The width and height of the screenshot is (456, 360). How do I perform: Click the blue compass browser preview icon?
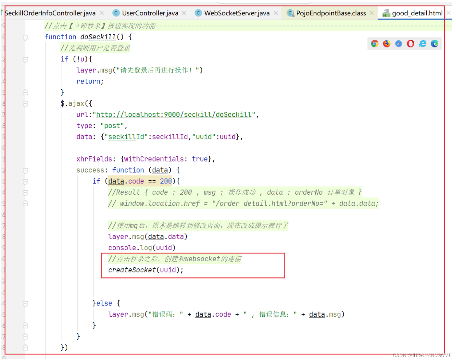pos(399,44)
